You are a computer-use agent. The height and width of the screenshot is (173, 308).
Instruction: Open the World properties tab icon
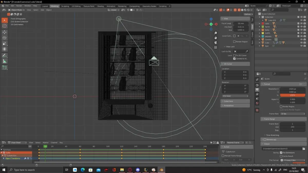click(x=257, y=103)
